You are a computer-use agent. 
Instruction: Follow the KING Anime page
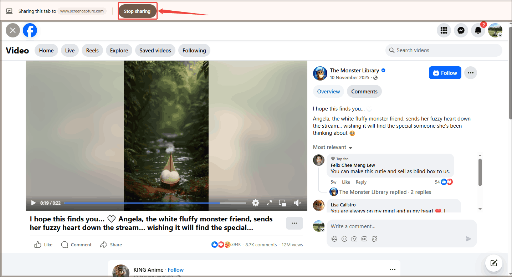tap(175, 270)
